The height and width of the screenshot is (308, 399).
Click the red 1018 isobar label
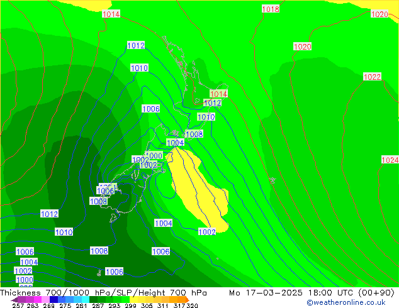point(271,9)
